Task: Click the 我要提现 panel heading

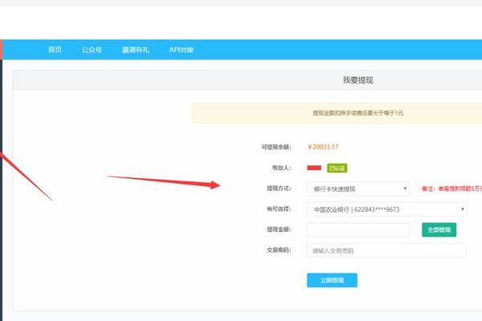Action: [x=358, y=80]
